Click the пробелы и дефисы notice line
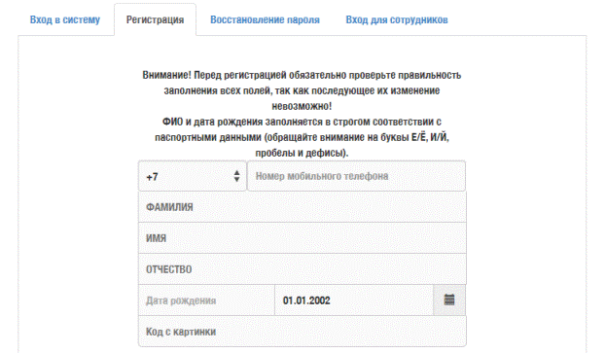Screen dimensions: 606x353 tap(302, 153)
